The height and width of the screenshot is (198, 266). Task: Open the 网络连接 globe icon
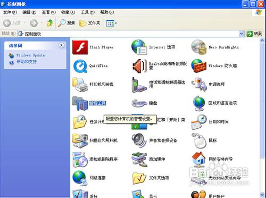(80, 178)
